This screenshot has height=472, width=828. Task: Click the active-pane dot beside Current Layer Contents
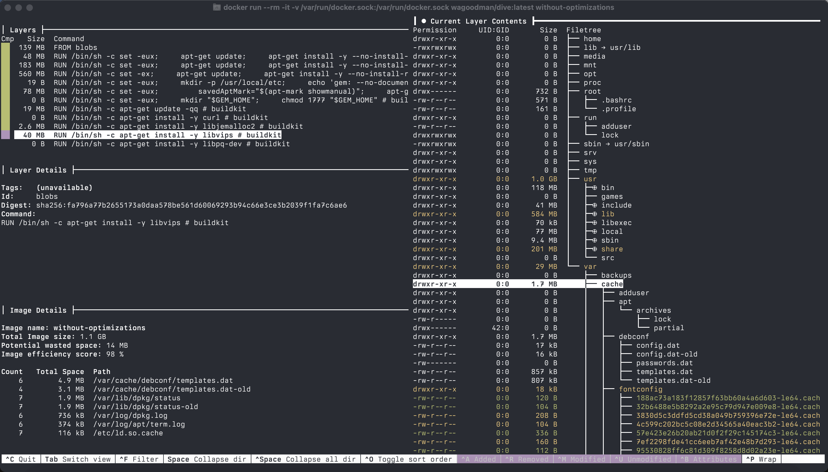[x=424, y=21]
